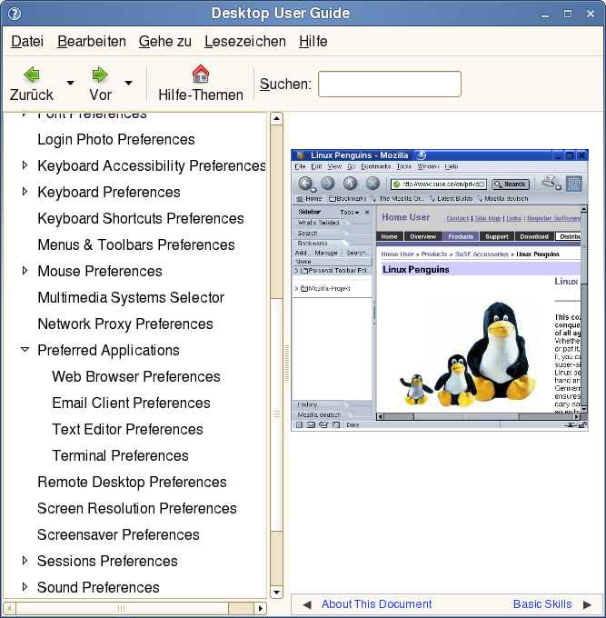Select Login Photo Preferences
Viewport: 606px width, 618px height.
tap(116, 140)
